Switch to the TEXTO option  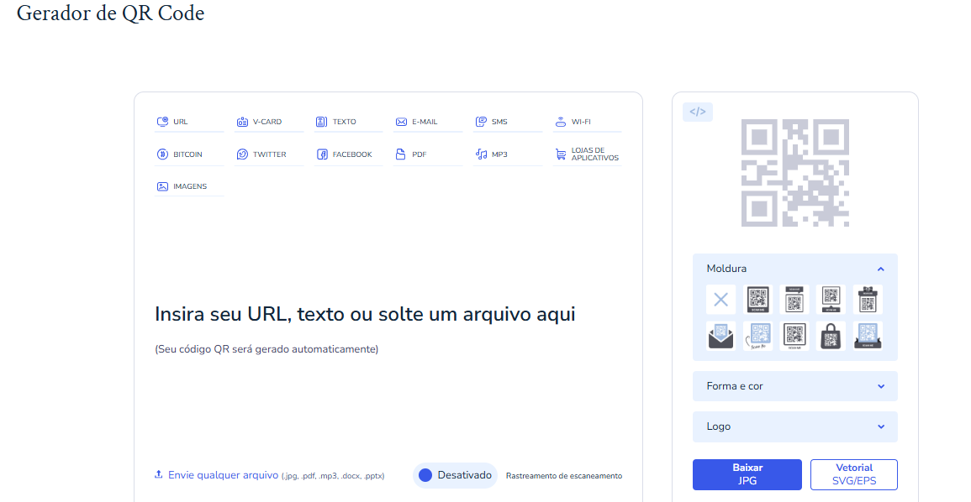click(x=348, y=122)
